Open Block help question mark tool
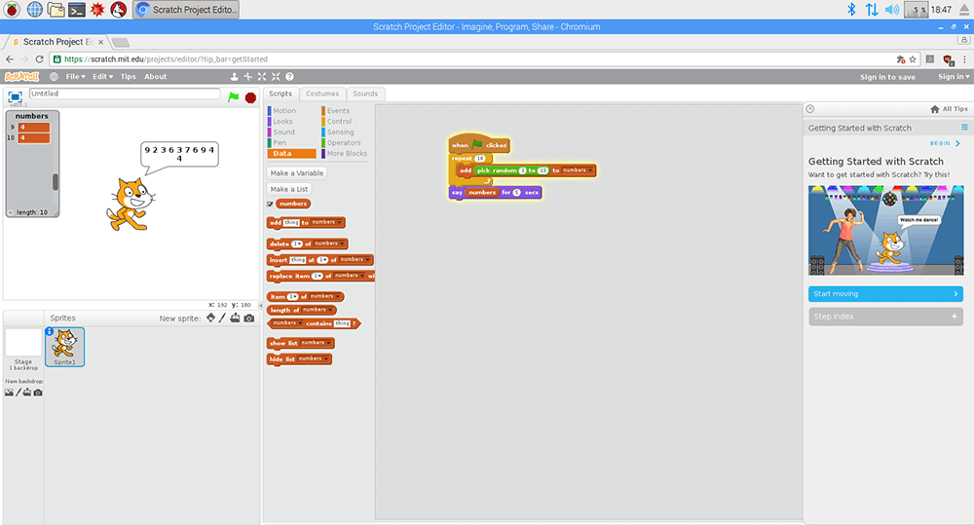 click(x=289, y=76)
